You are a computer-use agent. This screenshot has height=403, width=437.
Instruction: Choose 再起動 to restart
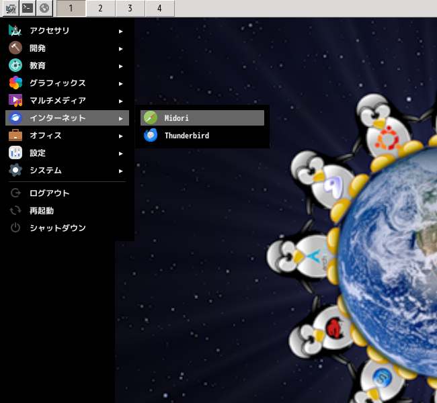click(x=67, y=210)
